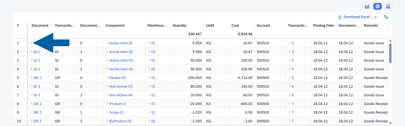The image size is (405, 126).
Task: Sort by the Quantity column header
Action: pos(179,25)
